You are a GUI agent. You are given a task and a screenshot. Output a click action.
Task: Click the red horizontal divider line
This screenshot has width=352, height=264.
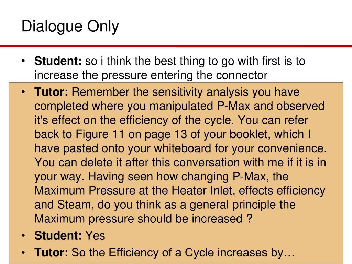click(x=176, y=46)
